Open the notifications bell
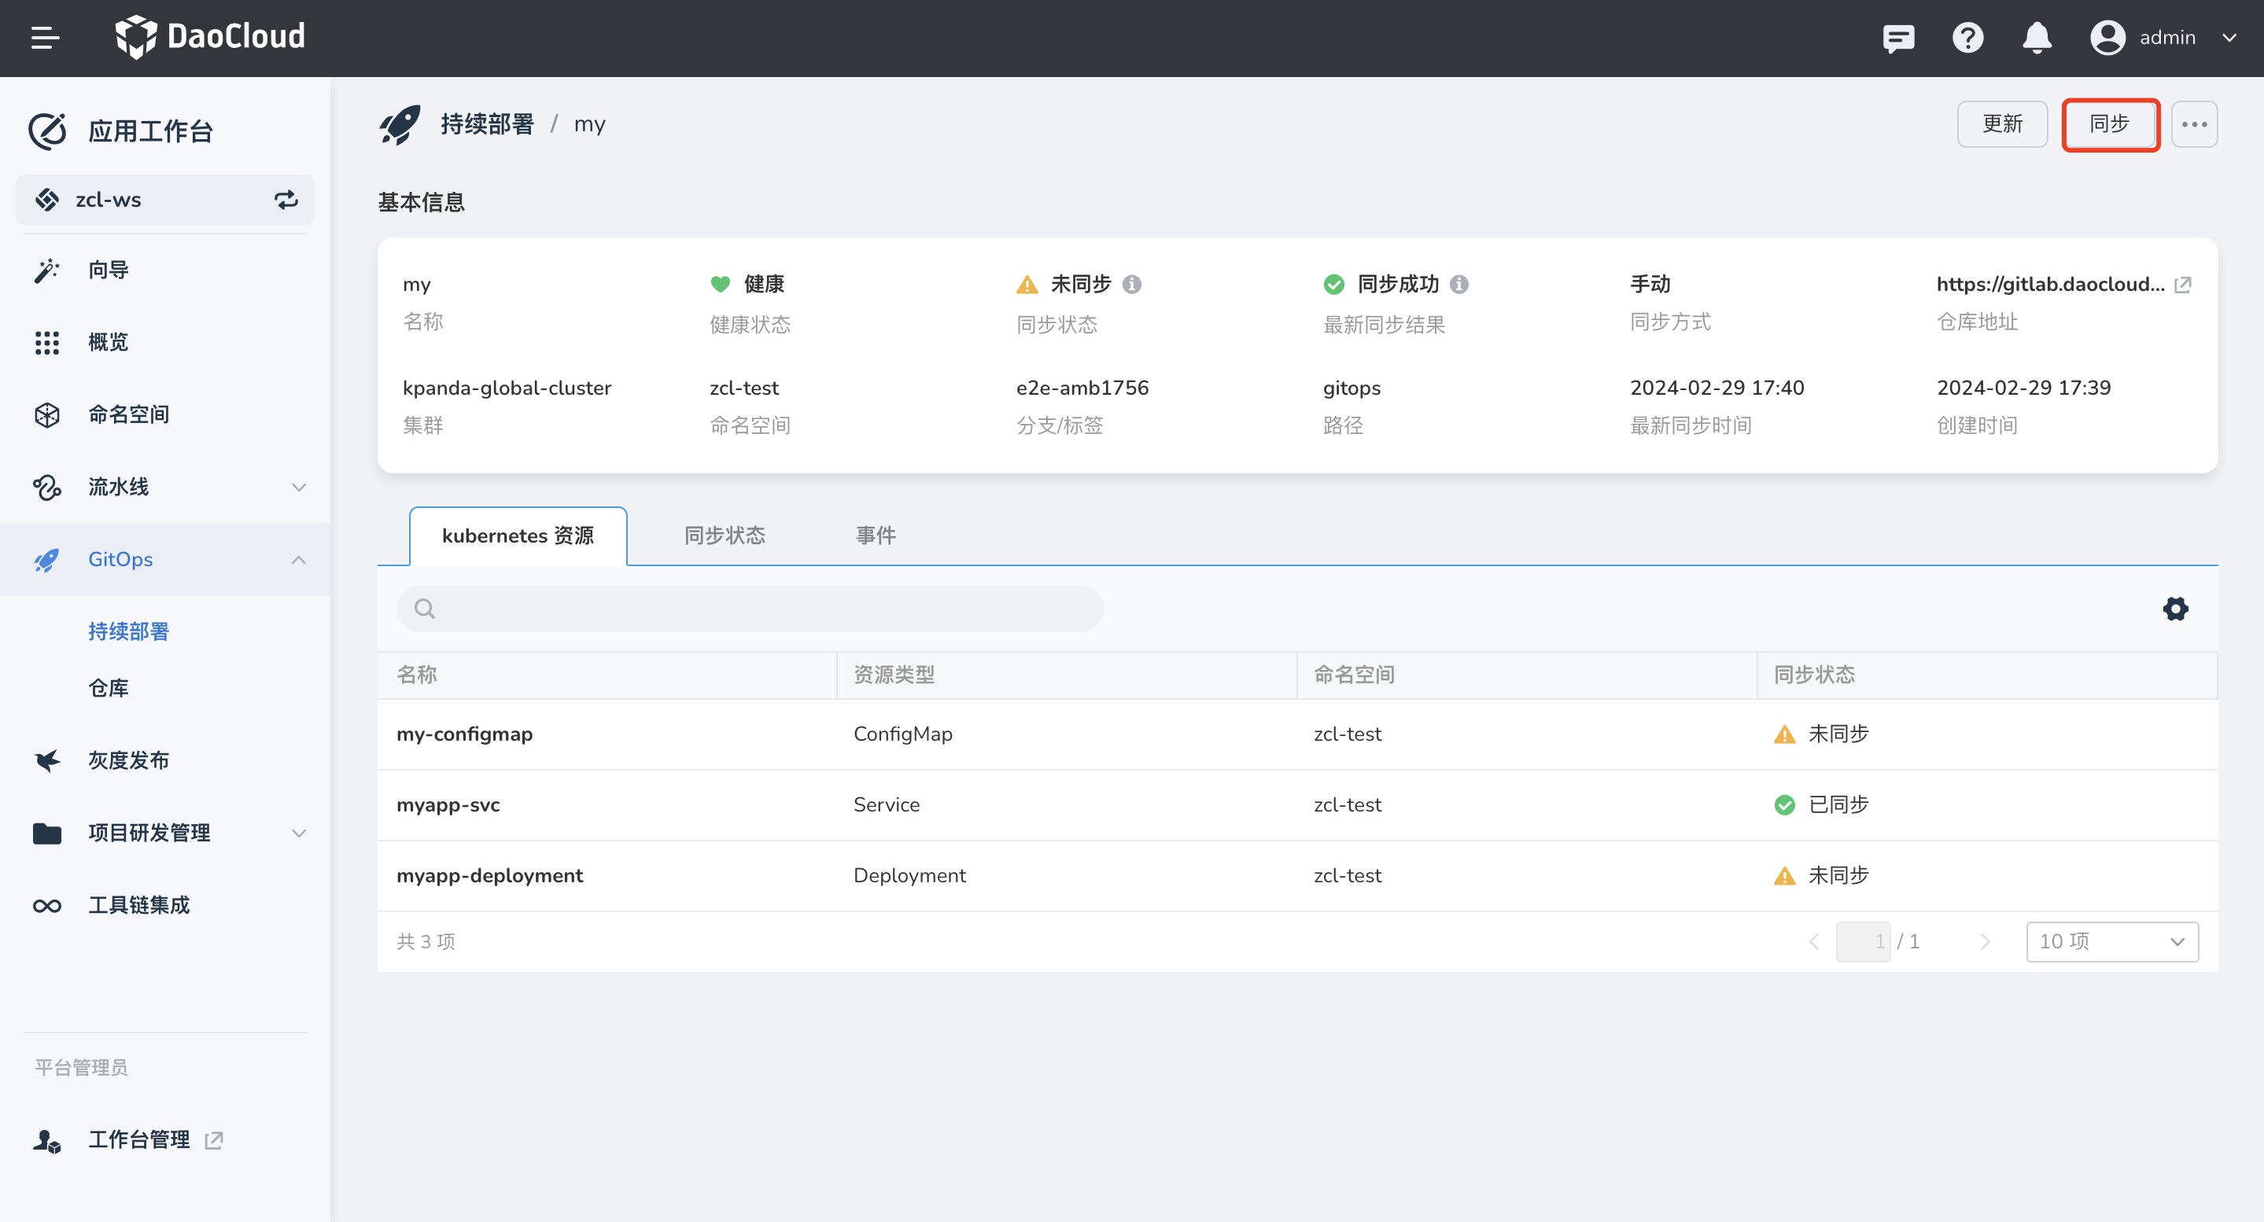This screenshot has width=2264, height=1222. click(x=2037, y=38)
